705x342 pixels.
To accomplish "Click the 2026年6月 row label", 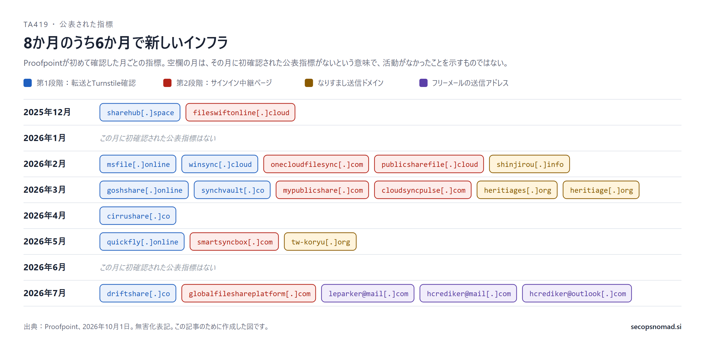I will [x=45, y=267].
